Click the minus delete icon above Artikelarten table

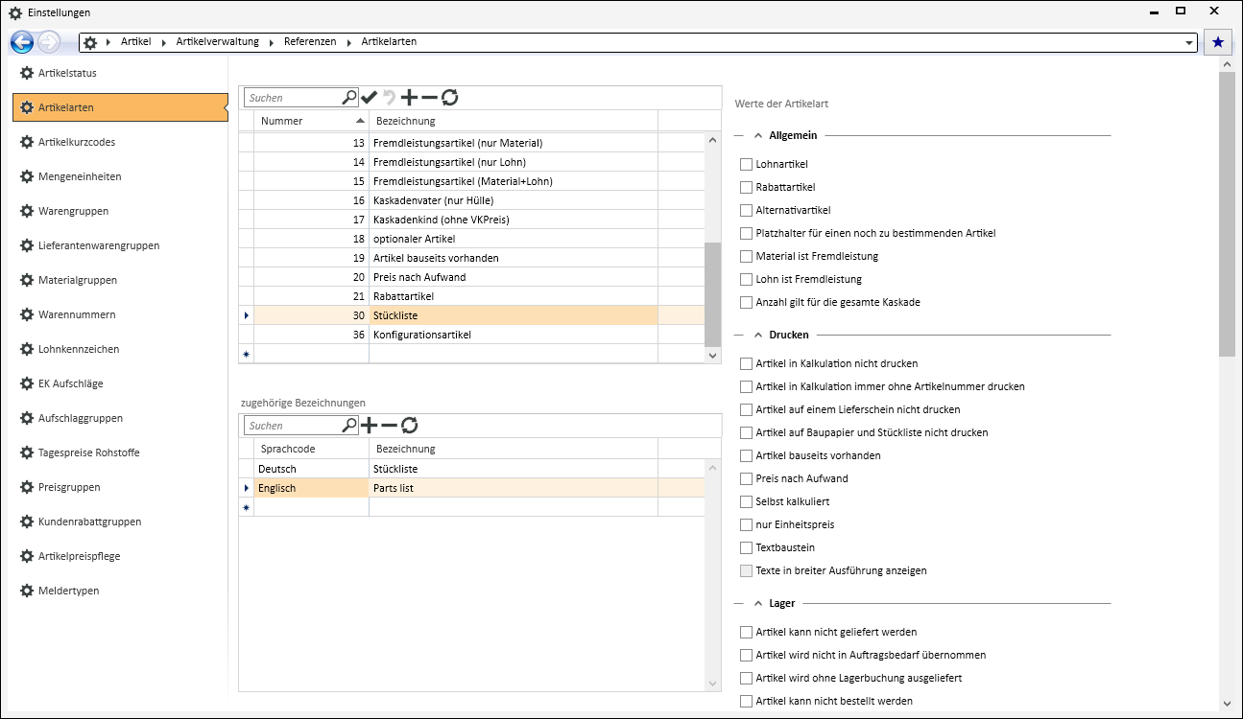coord(429,97)
